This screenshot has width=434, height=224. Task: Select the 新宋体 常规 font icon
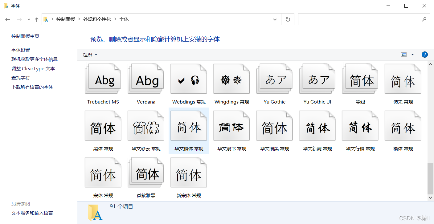coord(189,173)
